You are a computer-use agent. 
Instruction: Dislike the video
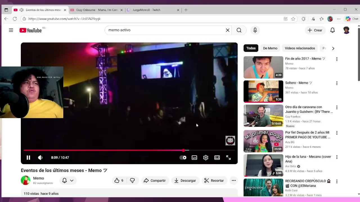(132, 181)
